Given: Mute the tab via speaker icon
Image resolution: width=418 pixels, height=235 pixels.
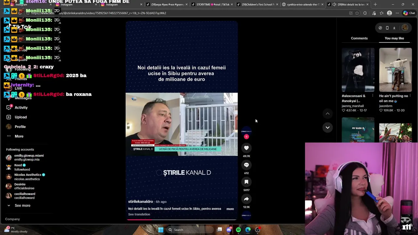Looking at the screenshot, I should 334,5.
